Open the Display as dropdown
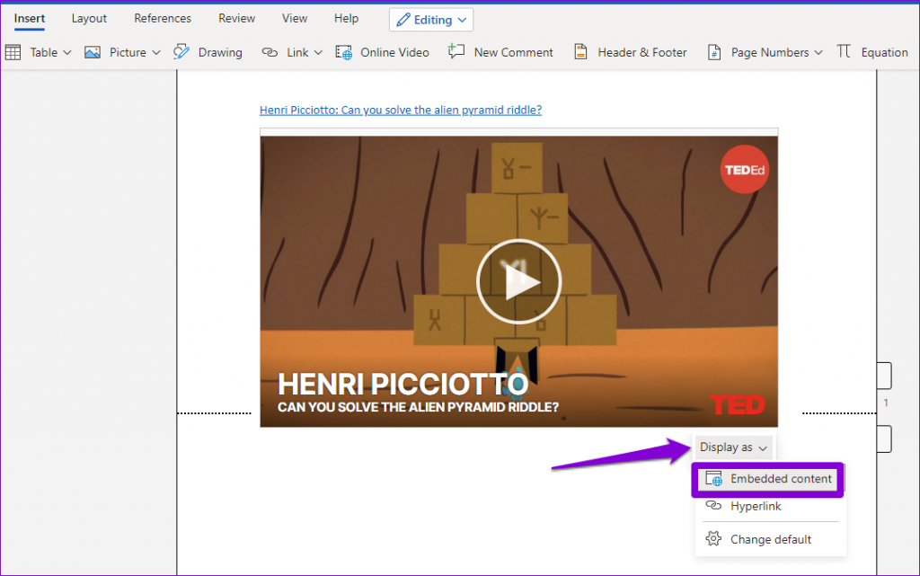 coord(733,448)
